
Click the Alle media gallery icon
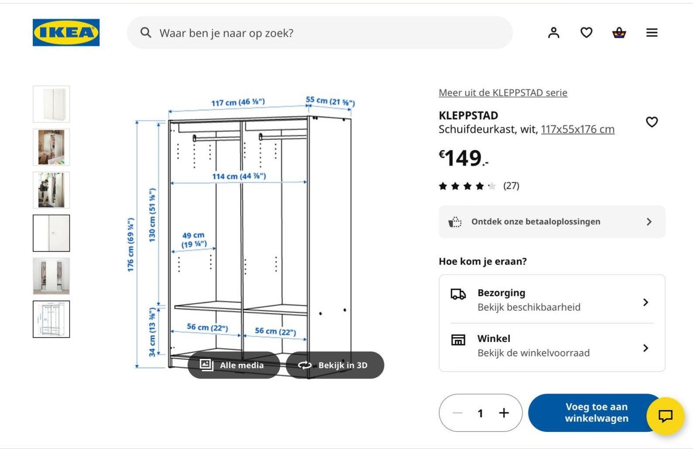pos(206,365)
